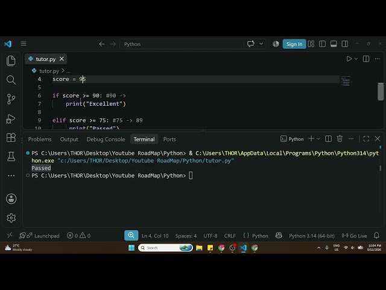Click the command center search field
The image size is (386, 290).
click(182, 44)
